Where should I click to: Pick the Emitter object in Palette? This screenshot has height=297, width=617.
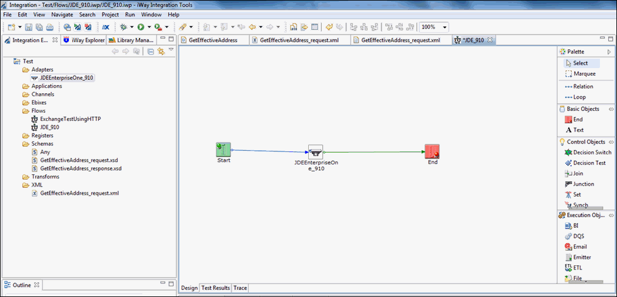[577, 257]
